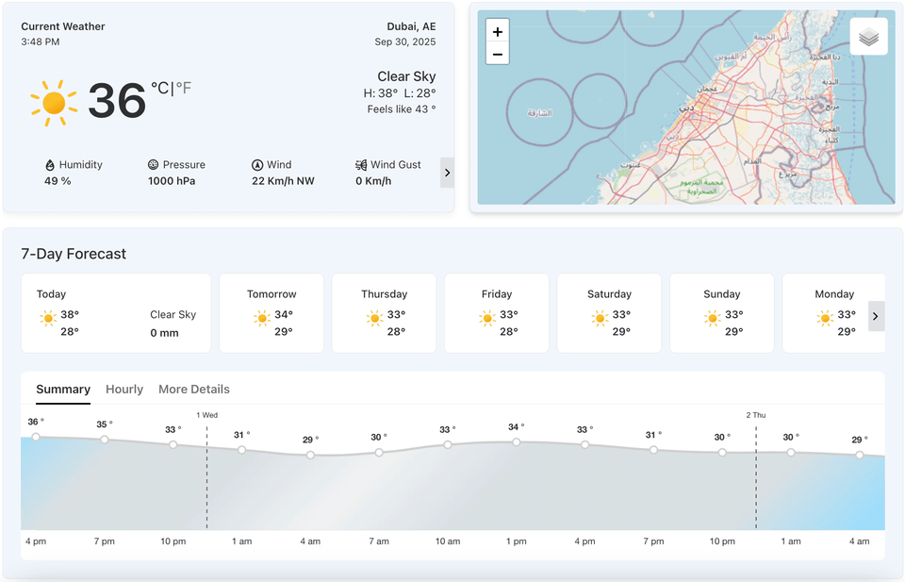Click the large sun weather icon
This screenshot has height=582, width=905.
coord(54,102)
